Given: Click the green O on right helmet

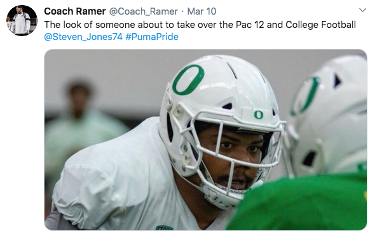Looking at the screenshot, I should point(305,96).
